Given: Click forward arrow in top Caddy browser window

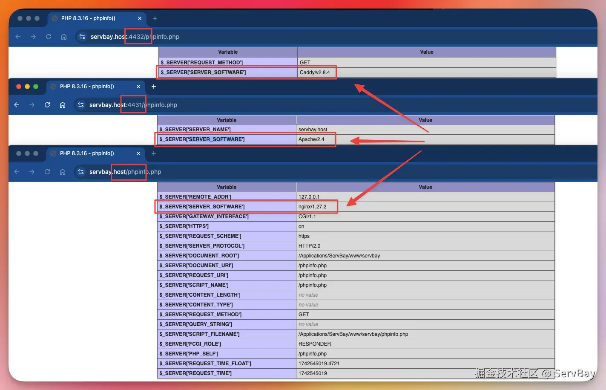Looking at the screenshot, I should [33, 37].
